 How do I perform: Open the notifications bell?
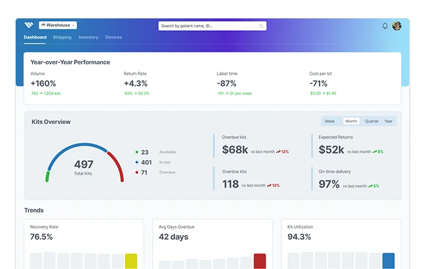tap(385, 26)
